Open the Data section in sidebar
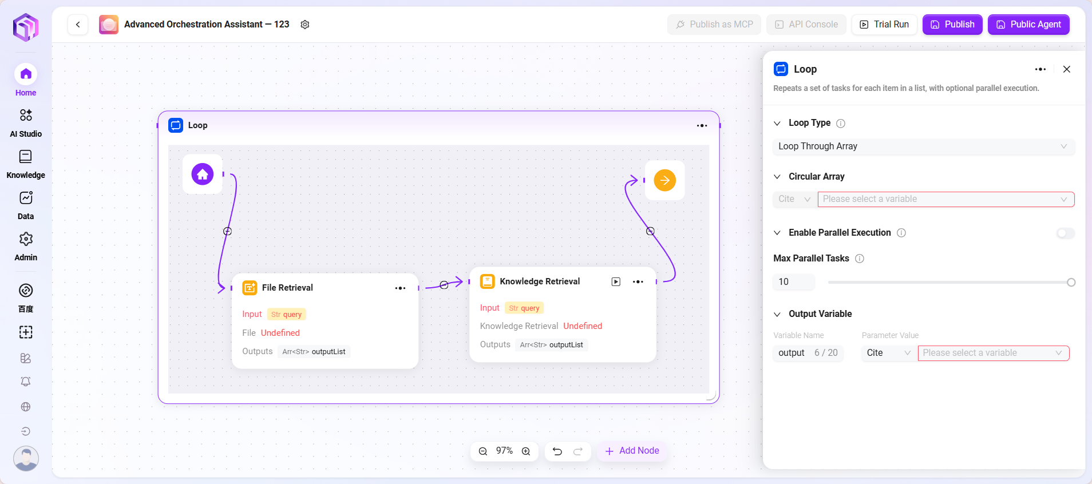The height and width of the screenshot is (484, 1092). 26,205
